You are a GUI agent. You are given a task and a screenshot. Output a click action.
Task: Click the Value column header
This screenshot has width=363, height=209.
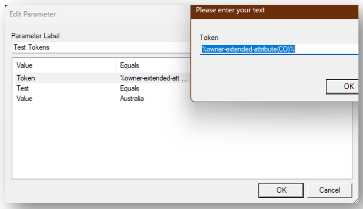[x=25, y=65]
